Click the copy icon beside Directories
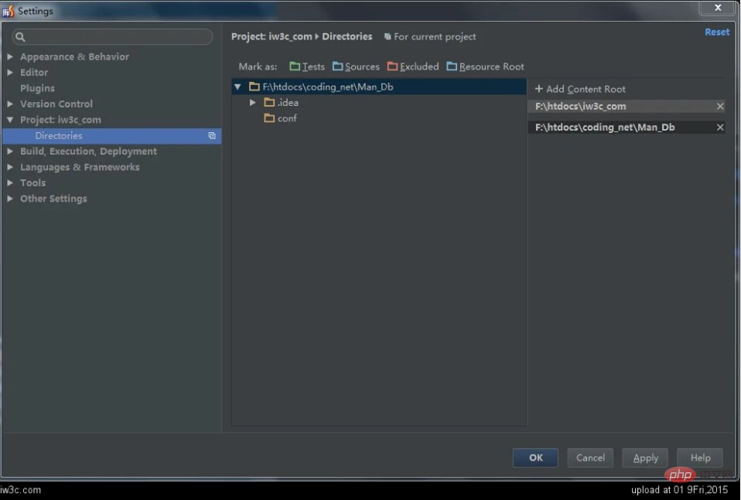 212,136
